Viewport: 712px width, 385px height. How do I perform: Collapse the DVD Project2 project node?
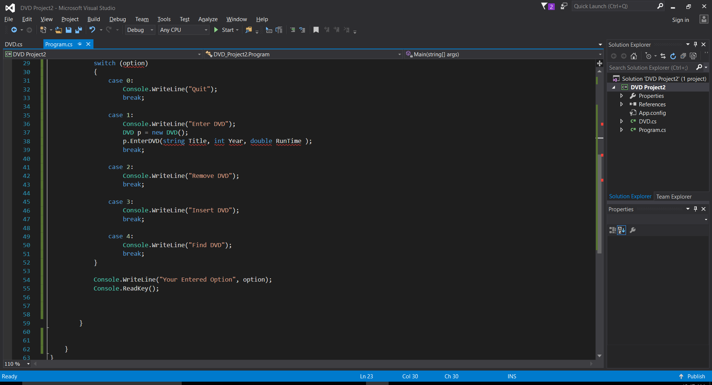614,87
